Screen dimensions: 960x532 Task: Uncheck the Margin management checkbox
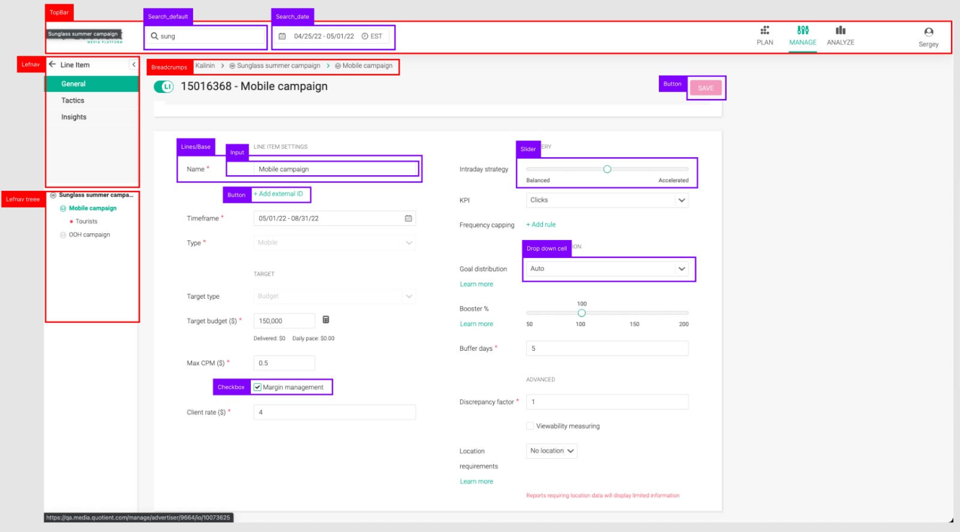coord(257,387)
